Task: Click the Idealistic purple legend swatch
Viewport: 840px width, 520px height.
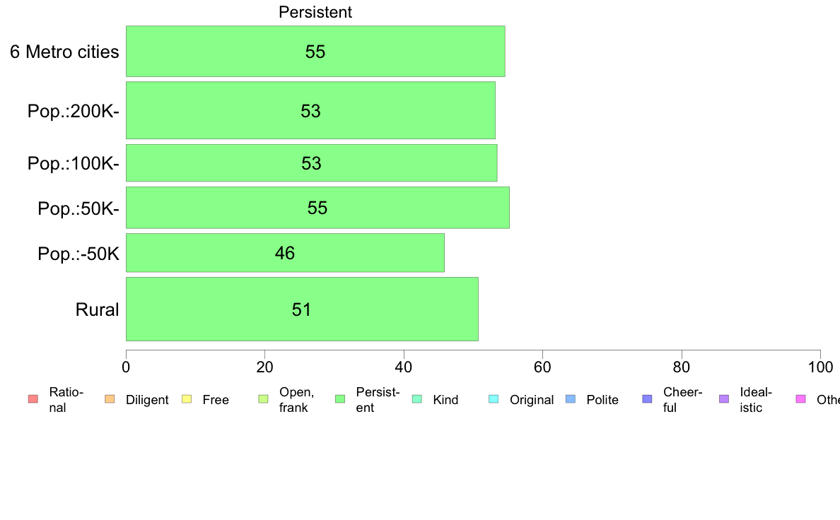Action: click(724, 399)
